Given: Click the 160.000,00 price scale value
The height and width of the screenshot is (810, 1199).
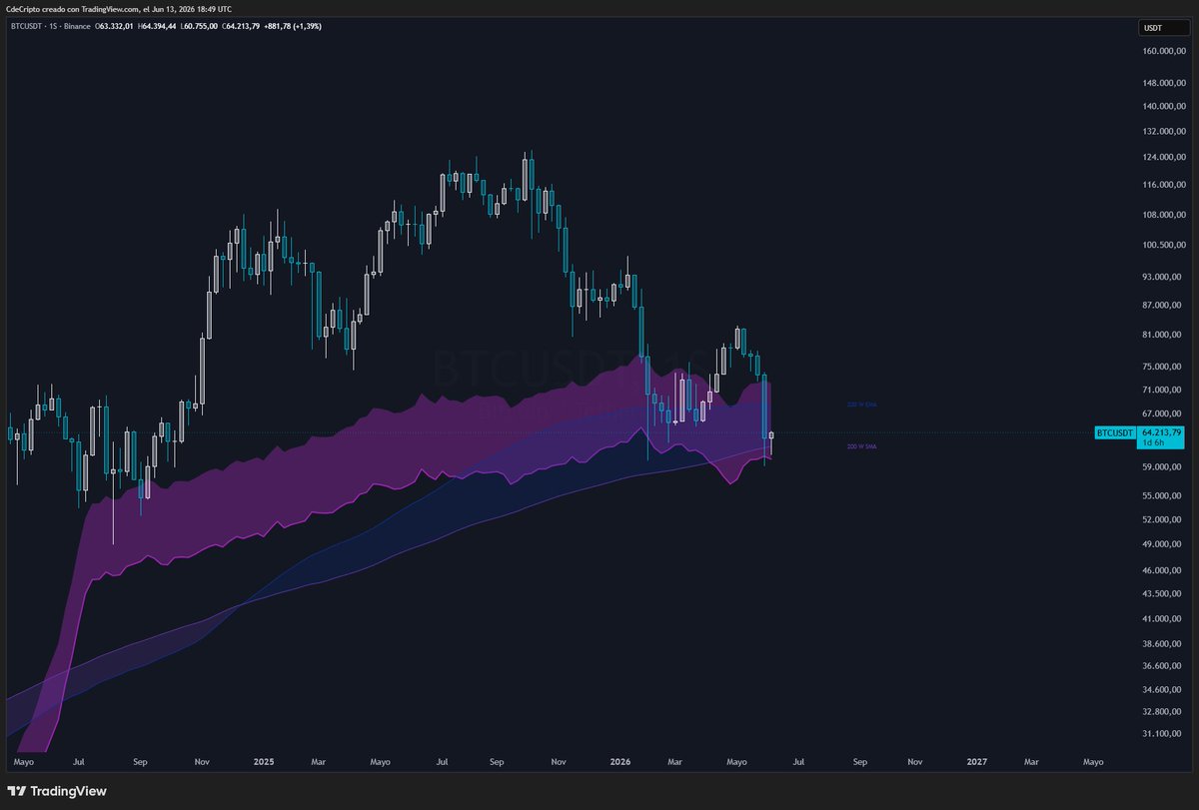Looking at the screenshot, I should 1163,50.
